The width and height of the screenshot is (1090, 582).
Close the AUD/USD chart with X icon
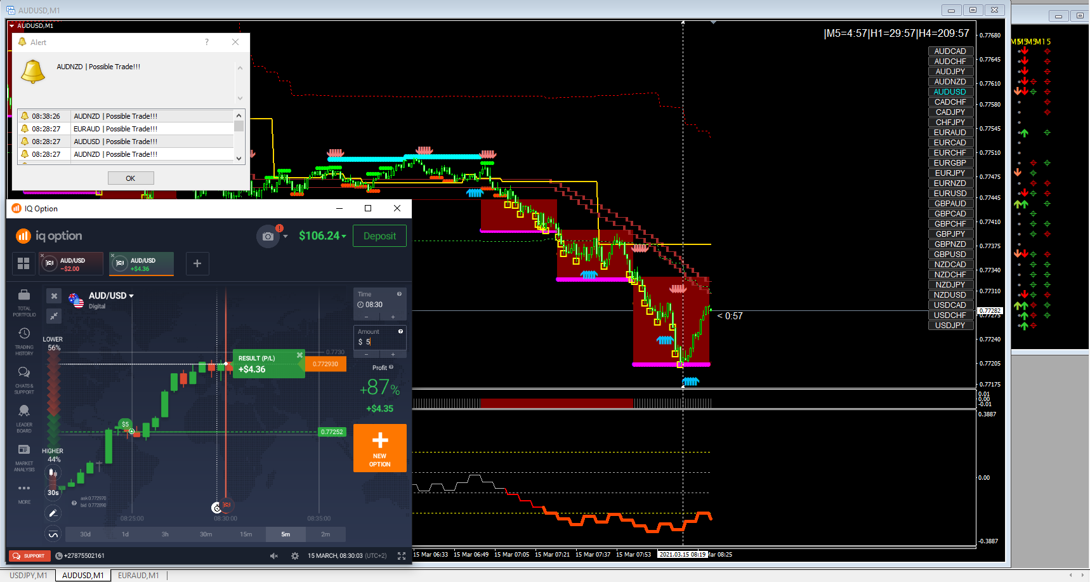(54, 296)
